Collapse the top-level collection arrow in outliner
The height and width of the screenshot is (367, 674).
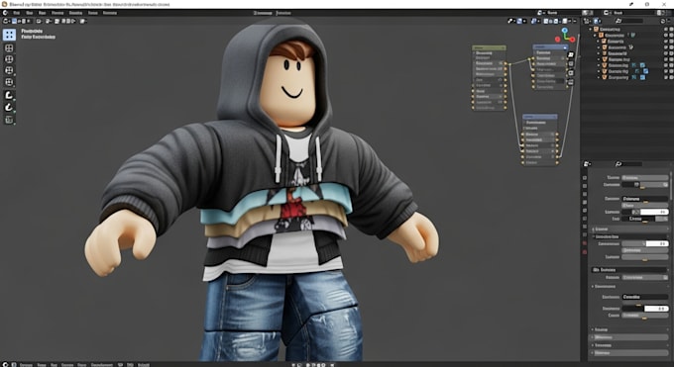591,30
